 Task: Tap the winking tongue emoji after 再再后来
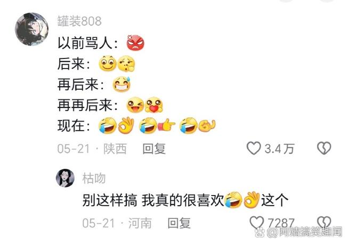[x=135, y=105]
